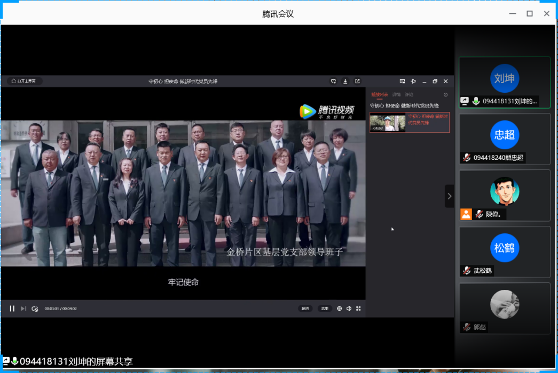
Task: Toggle mini-player mode icon
Action: [x=402, y=82]
